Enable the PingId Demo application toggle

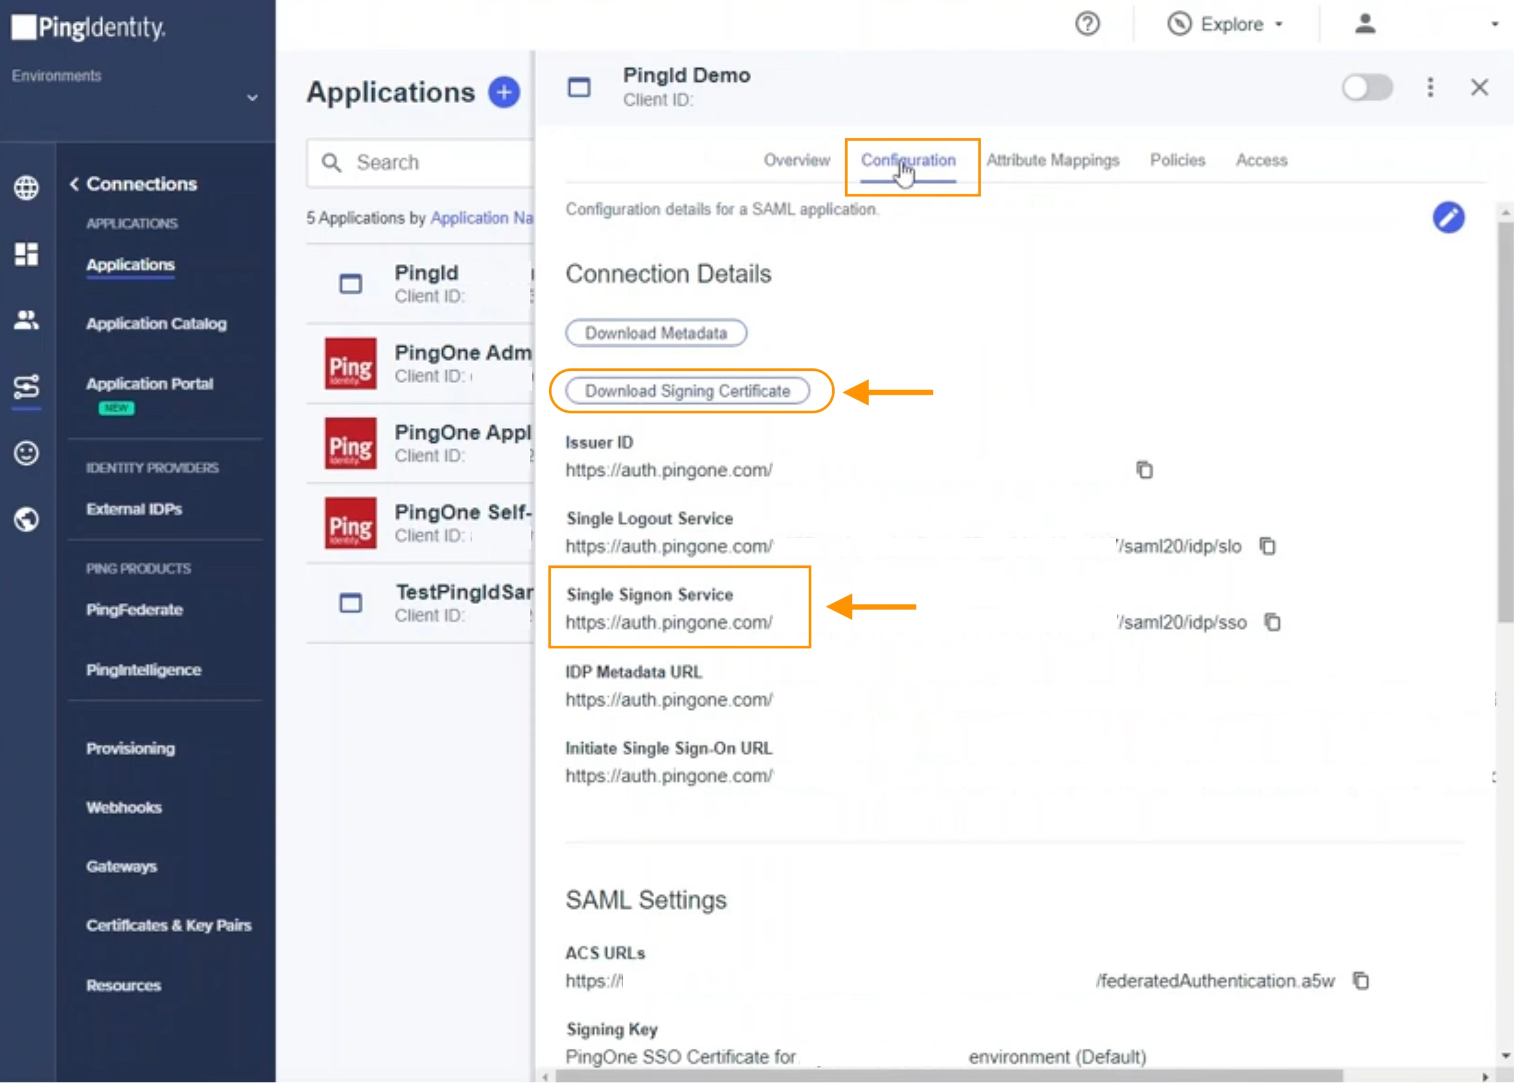point(1367,87)
